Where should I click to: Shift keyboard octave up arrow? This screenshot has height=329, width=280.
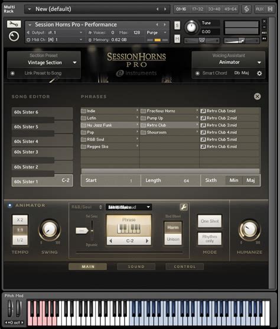[x=22, y=322]
